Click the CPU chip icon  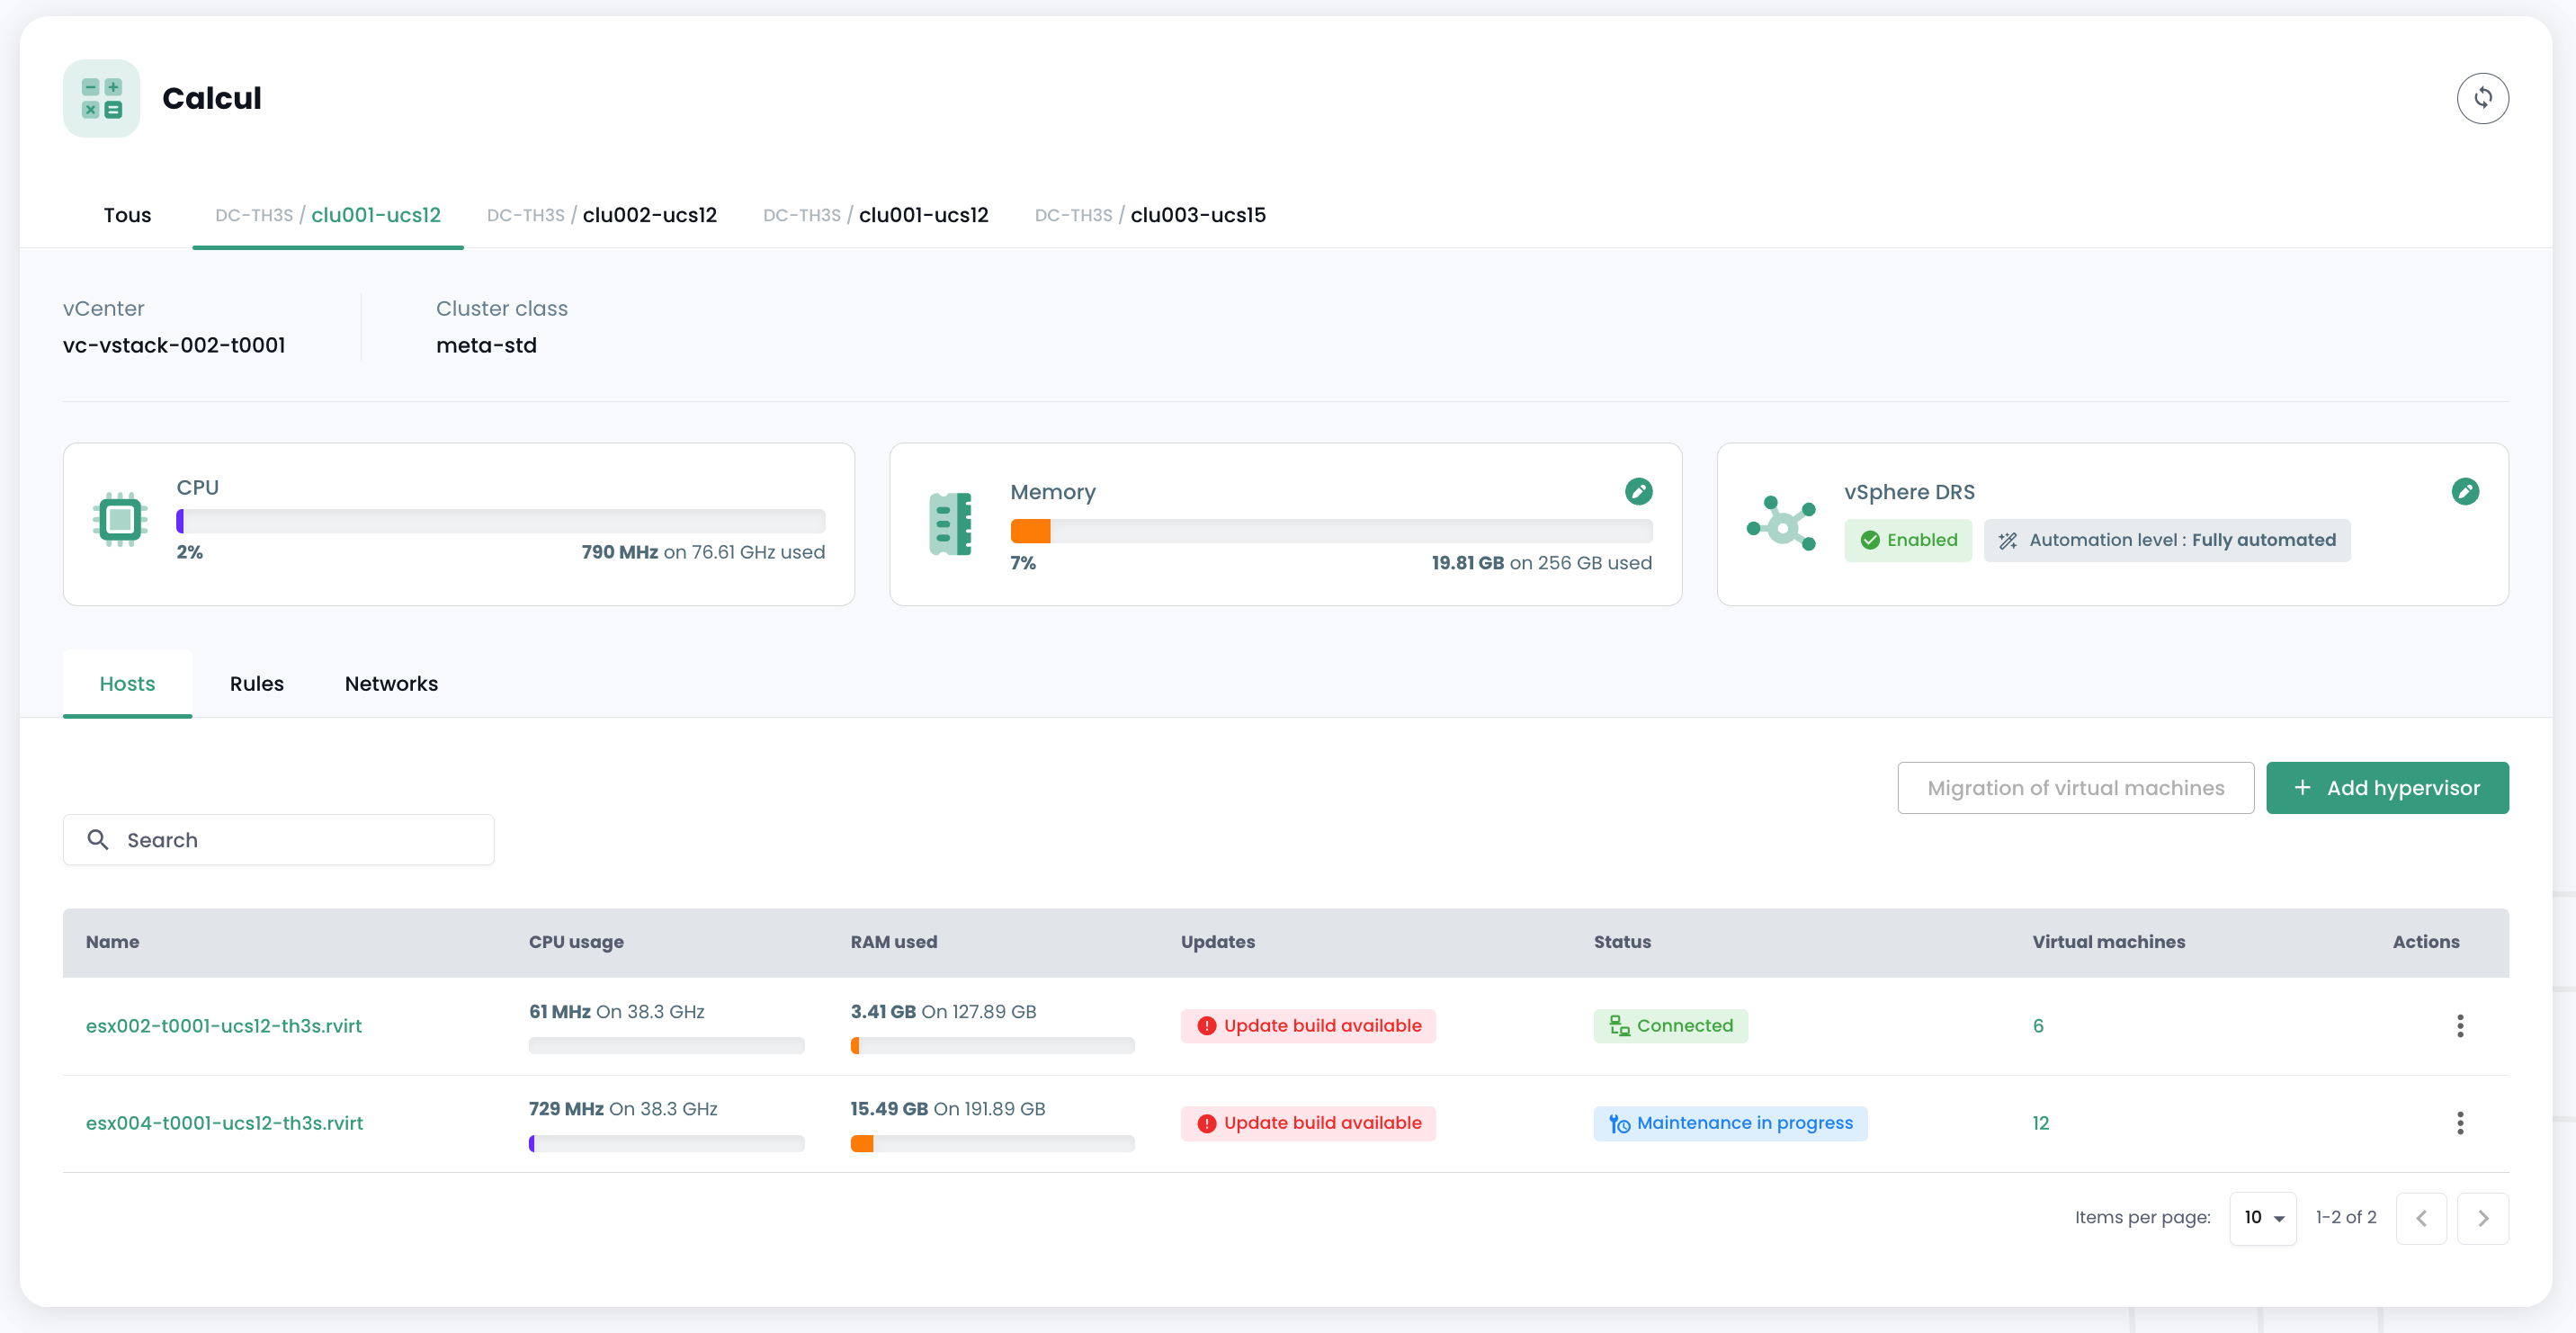tap(120, 519)
